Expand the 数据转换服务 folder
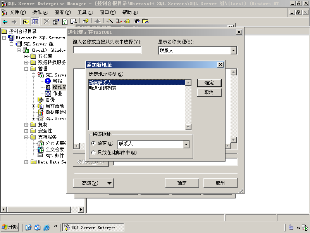This screenshot has height=233, width=310. (x=26, y=63)
